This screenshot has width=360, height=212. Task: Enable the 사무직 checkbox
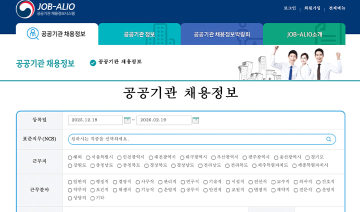click(137, 182)
